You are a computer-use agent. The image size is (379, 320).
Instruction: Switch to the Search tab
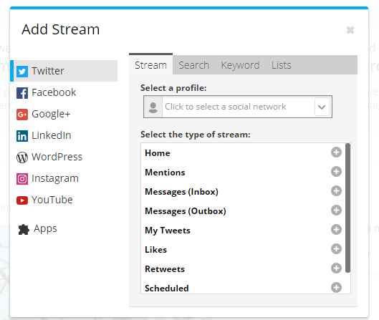193,65
